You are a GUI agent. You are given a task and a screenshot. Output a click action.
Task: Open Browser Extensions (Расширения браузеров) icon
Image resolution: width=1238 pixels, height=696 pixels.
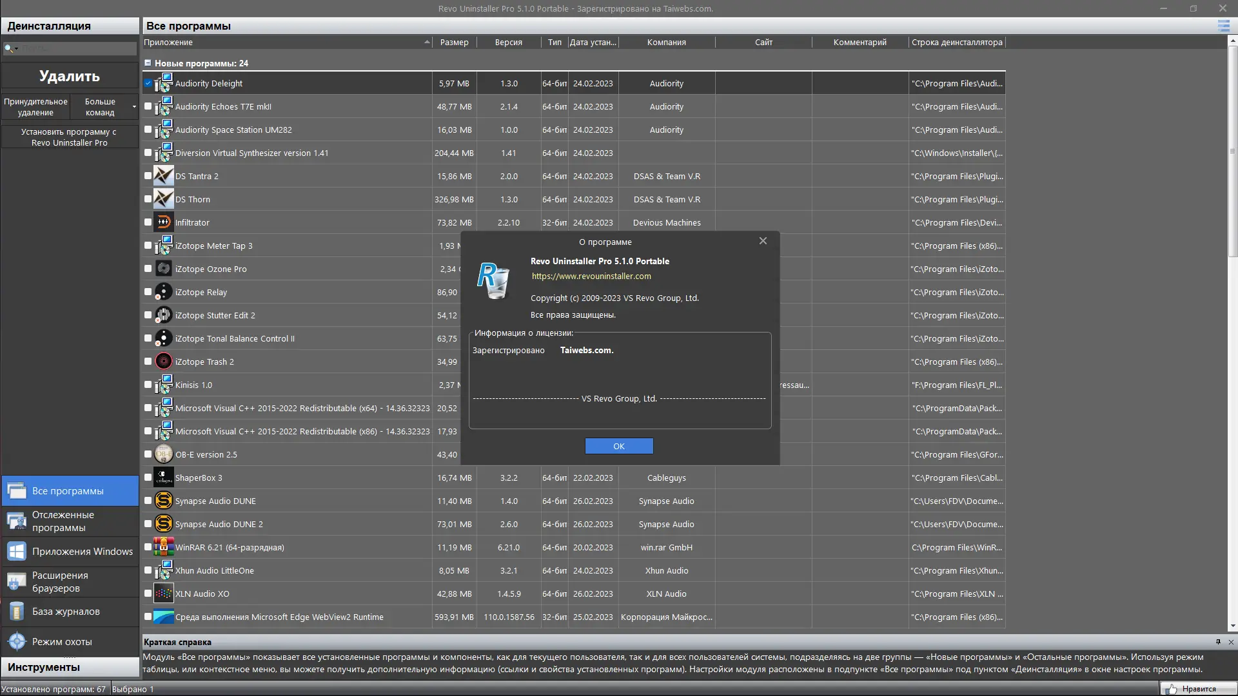pyautogui.click(x=17, y=581)
